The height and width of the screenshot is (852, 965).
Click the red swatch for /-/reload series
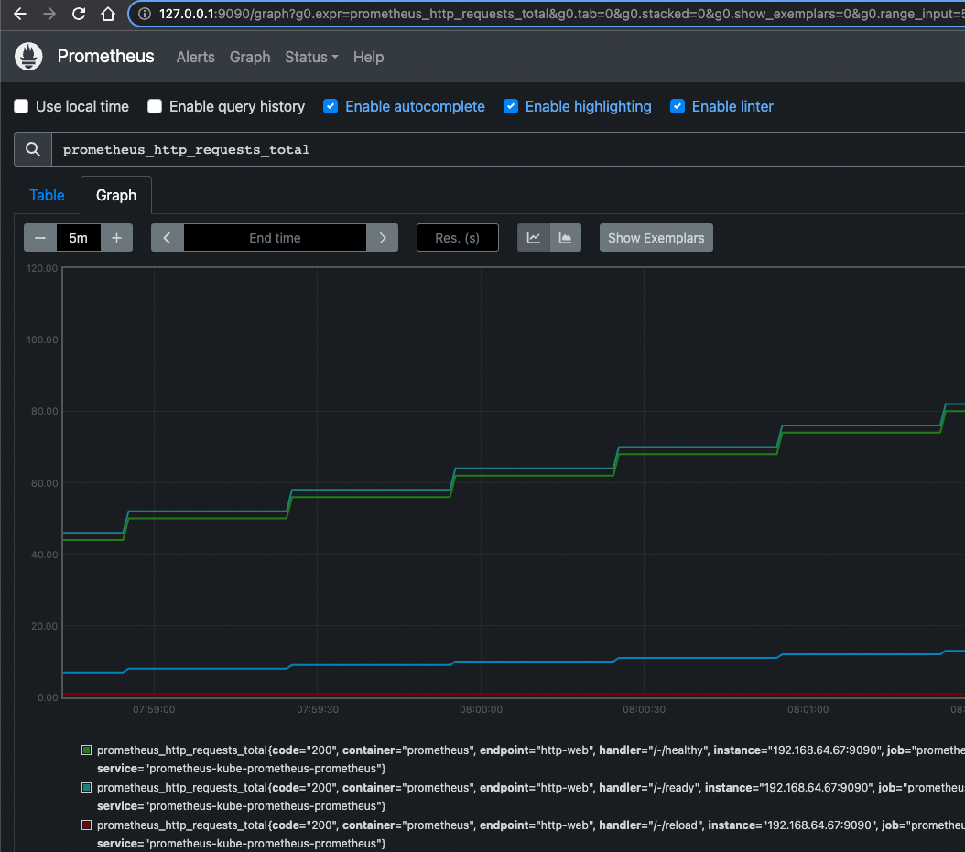point(87,825)
